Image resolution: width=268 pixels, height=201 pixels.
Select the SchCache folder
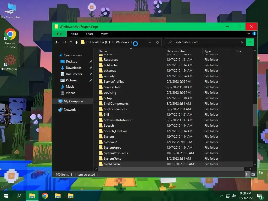click(x=111, y=65)
